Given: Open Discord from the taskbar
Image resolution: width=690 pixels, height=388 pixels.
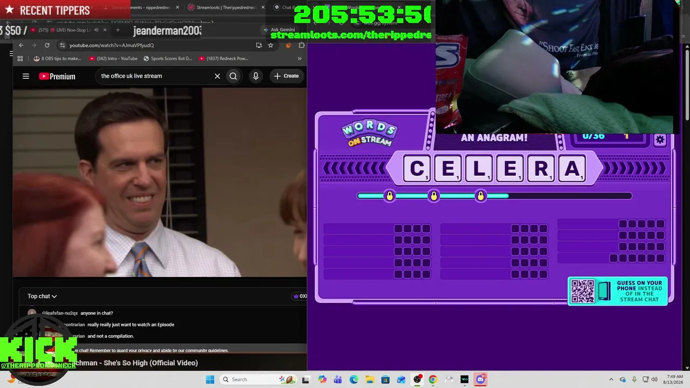Looking at the screenshot, I should click(x=480, y=379).
